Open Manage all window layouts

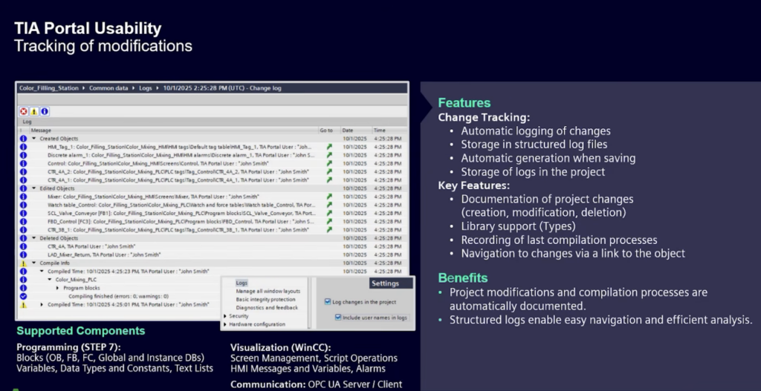click(x=268, y=291)
